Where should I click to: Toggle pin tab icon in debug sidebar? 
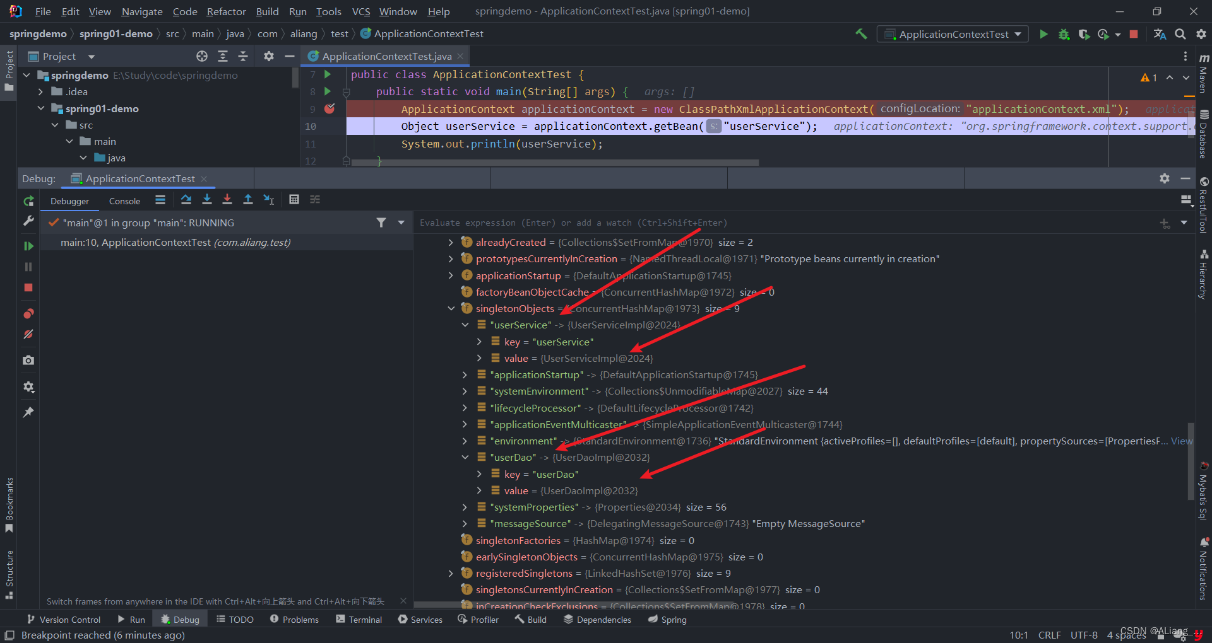click(x=28, y=412)
